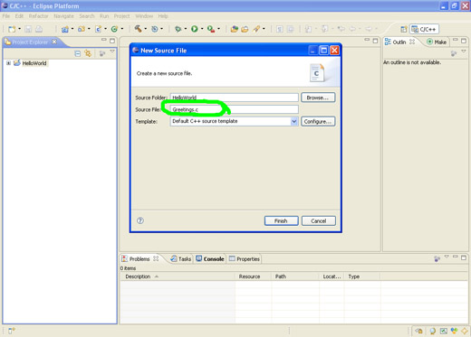Click Collapse All in Project Explorer
This screenshot has width=471, height=337.
pyautogui.click(x=78, y=53)
